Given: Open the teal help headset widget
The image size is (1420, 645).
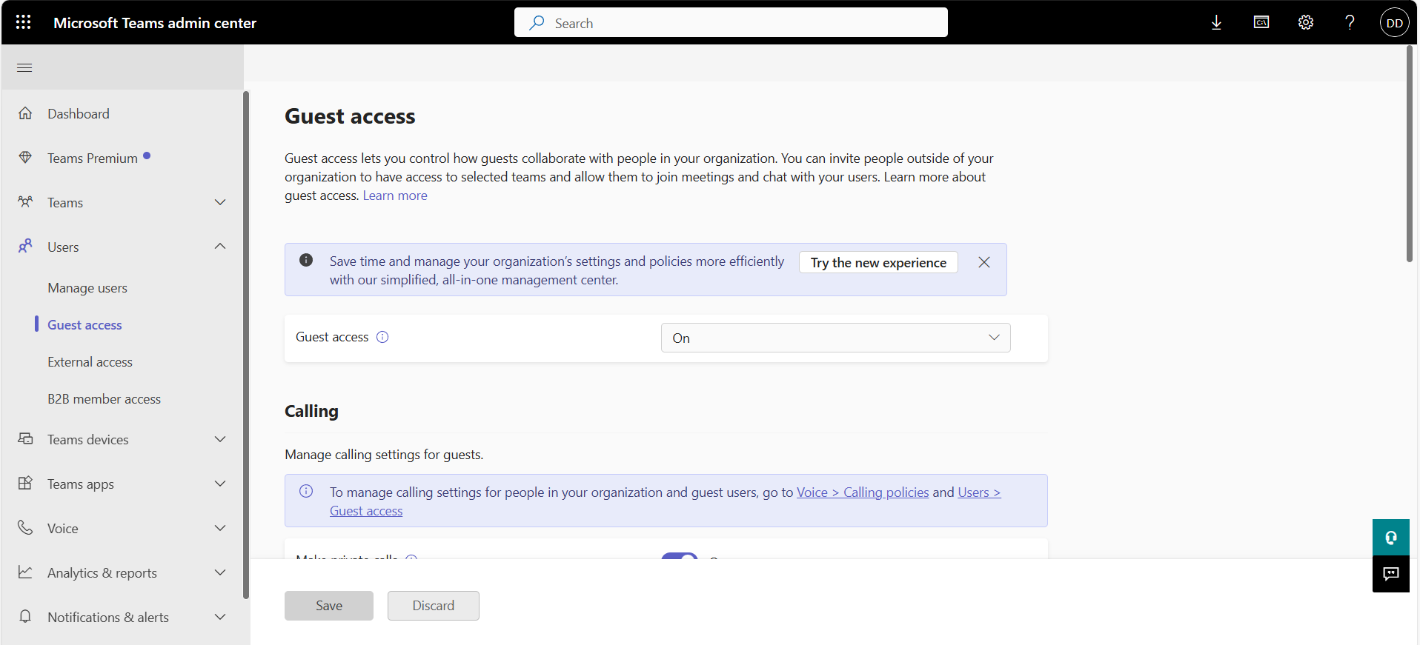Looking at the screenshot, I should pyautogui.click(x=1391, y=538).
